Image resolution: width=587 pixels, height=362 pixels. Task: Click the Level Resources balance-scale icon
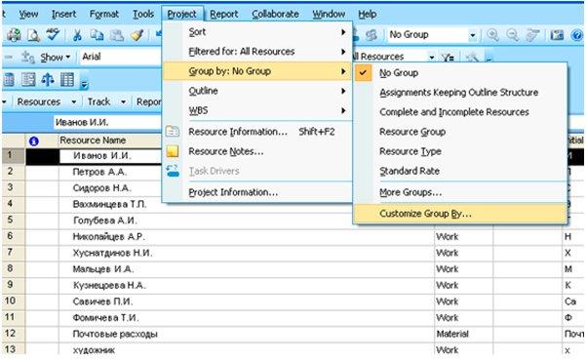[x=48, y=79]
